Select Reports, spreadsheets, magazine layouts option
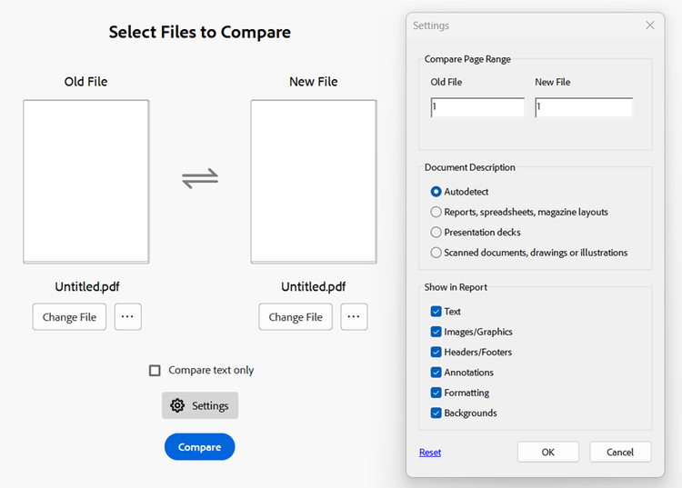The height and width of the screenshot is (488, 682). [x=436, y=212]
